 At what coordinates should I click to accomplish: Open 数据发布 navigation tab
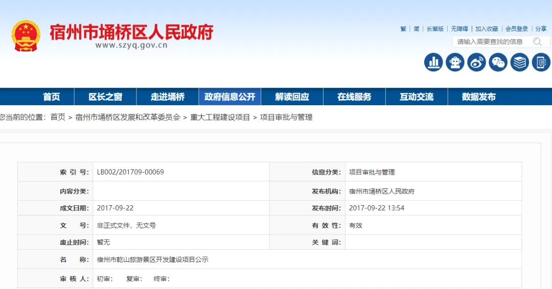point(479,97)
